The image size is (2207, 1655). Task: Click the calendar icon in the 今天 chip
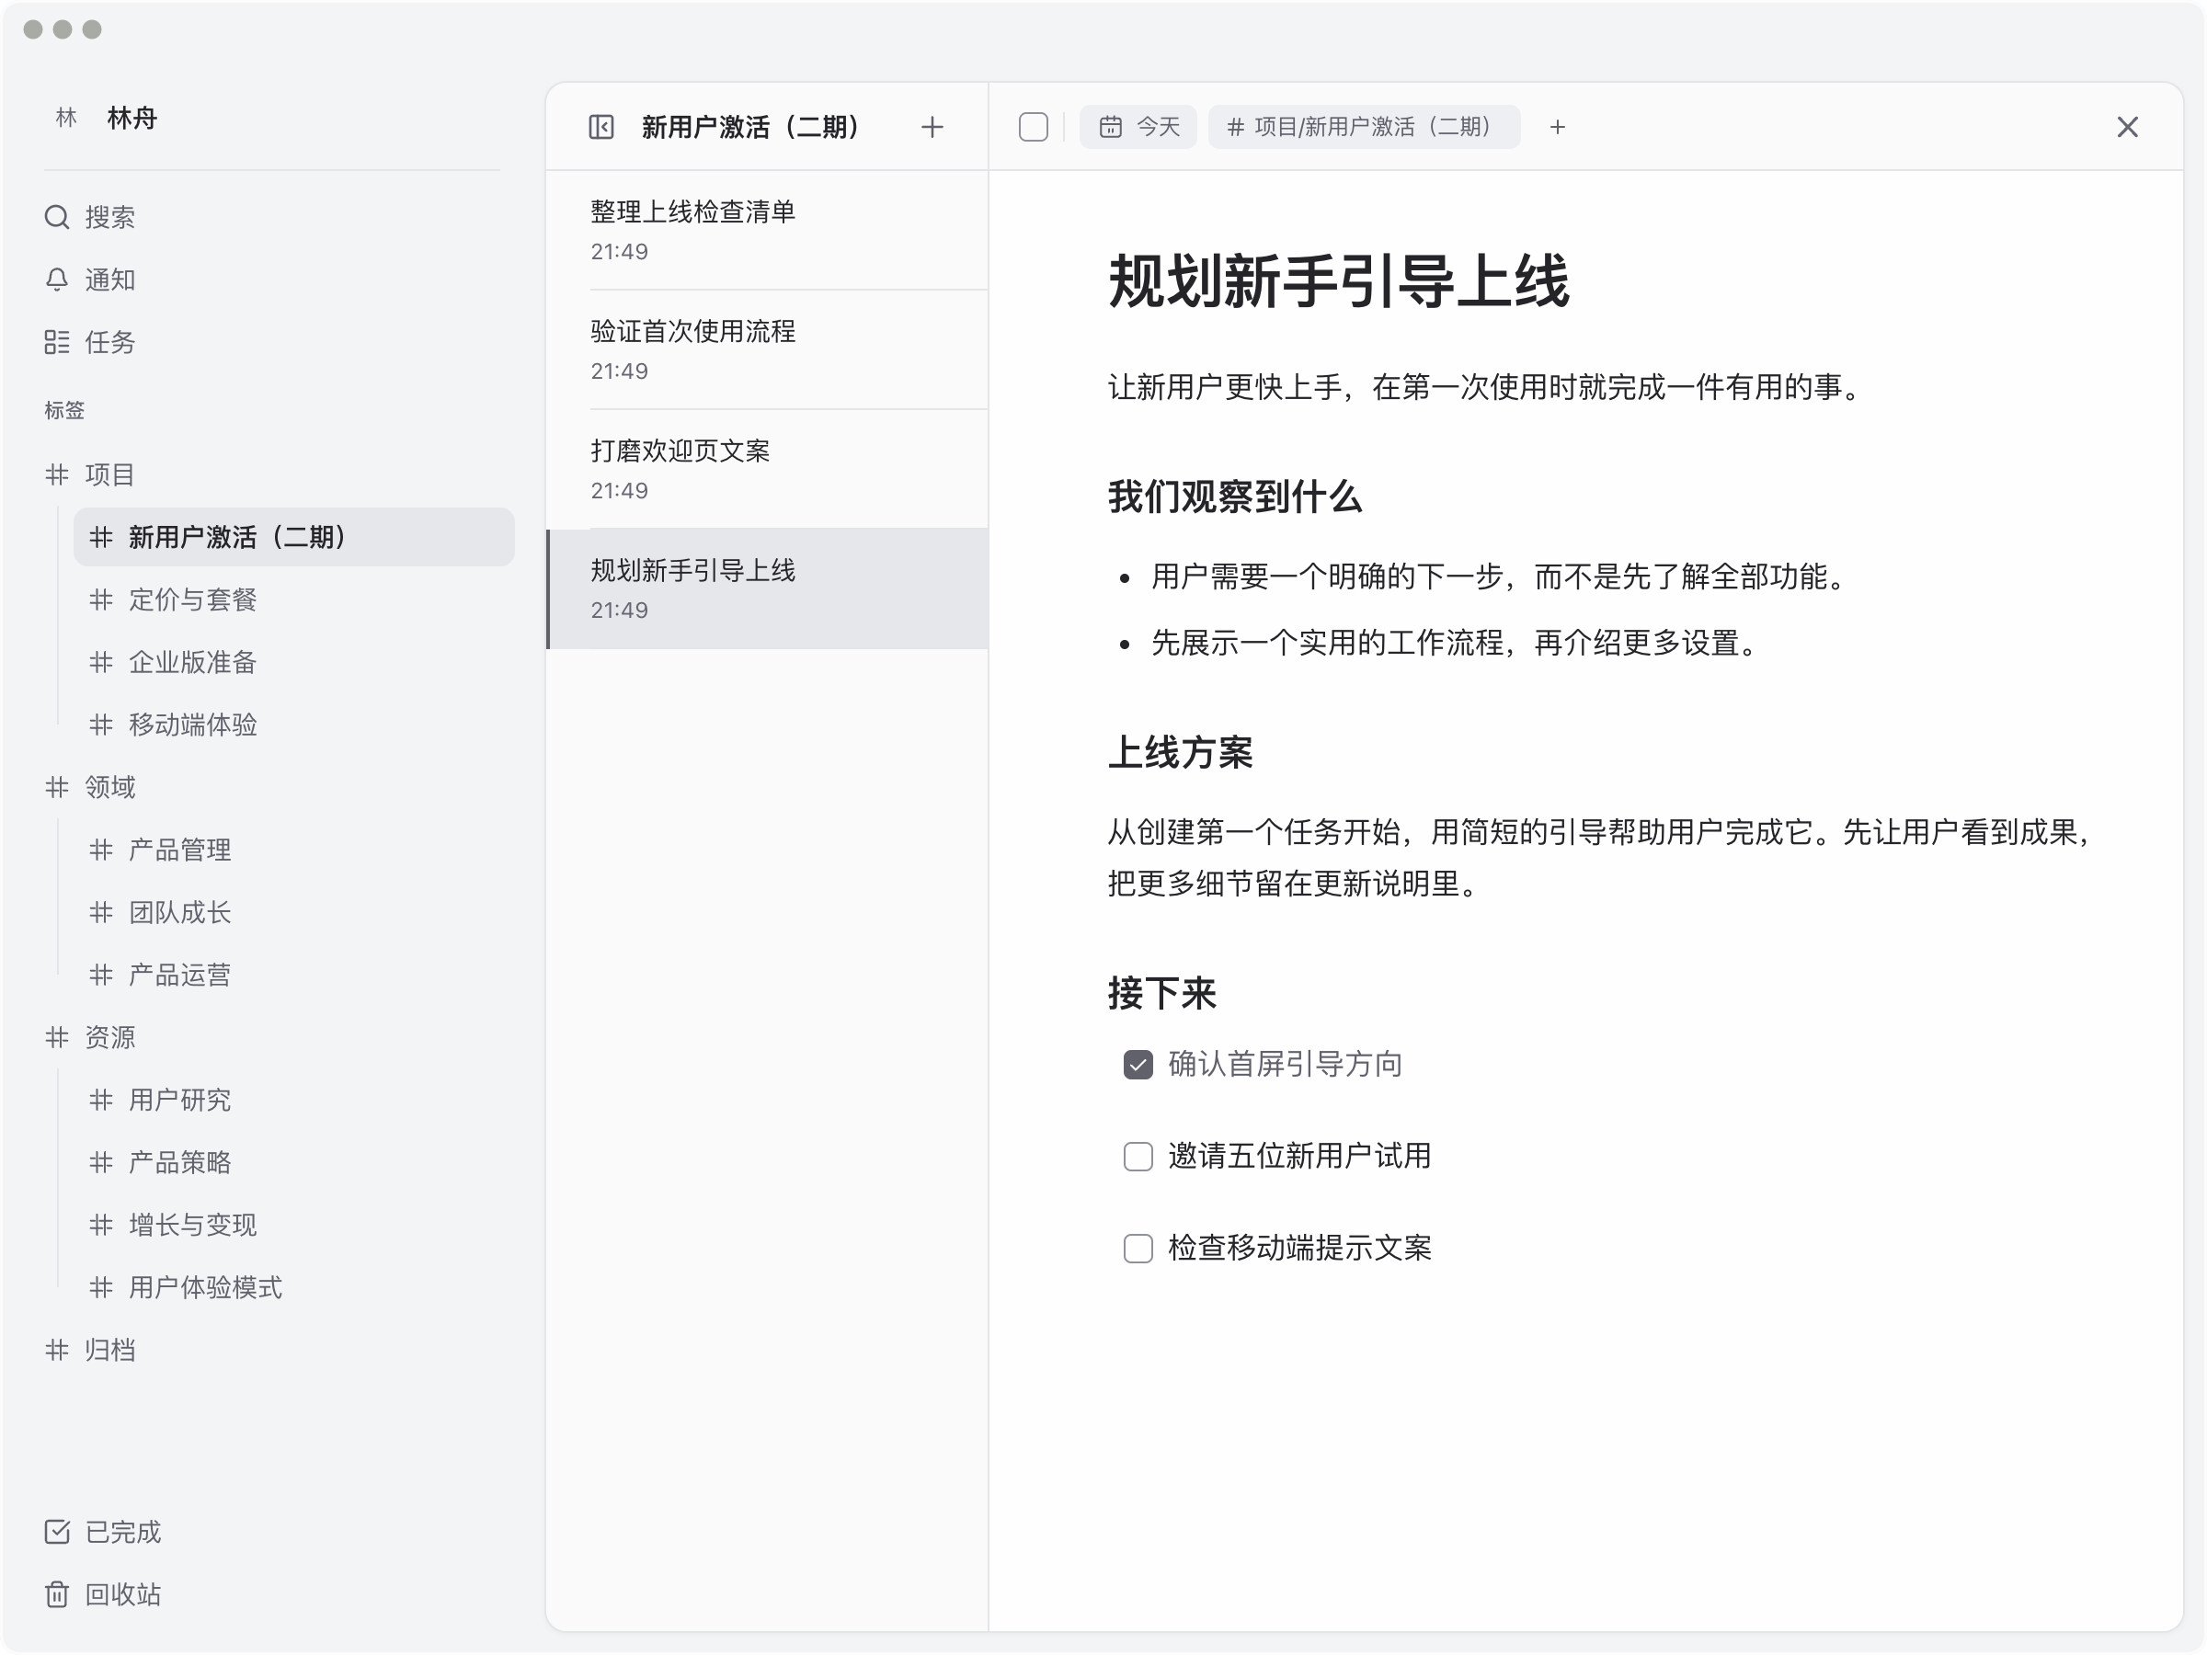point(1111,127)
